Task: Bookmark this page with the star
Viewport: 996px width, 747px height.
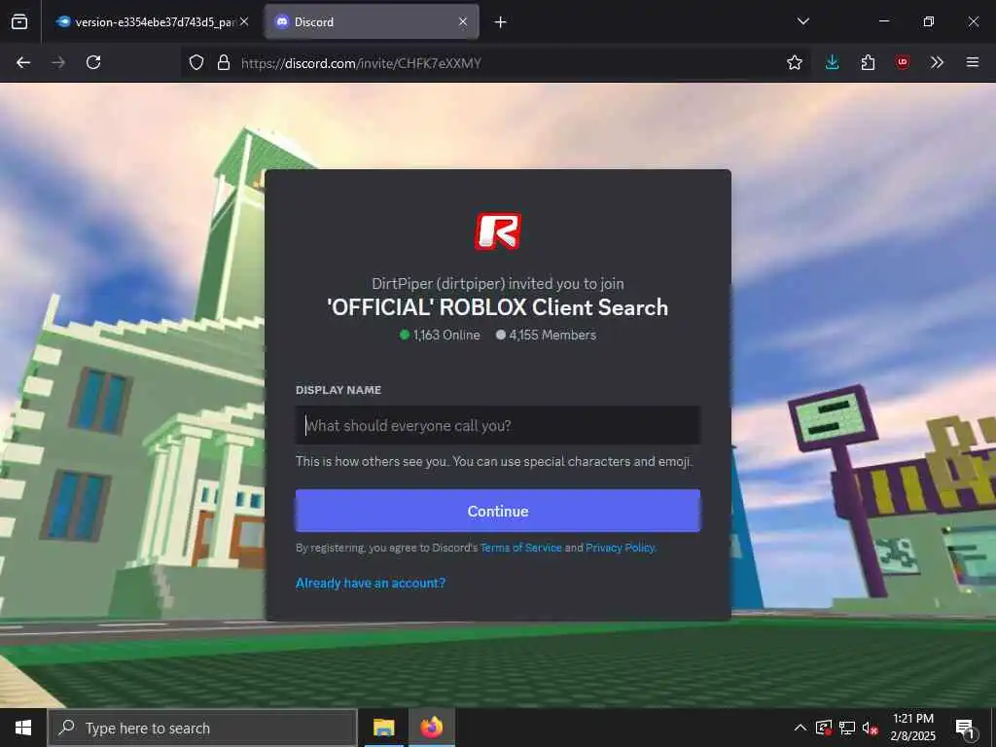Action: click(794, 62)
